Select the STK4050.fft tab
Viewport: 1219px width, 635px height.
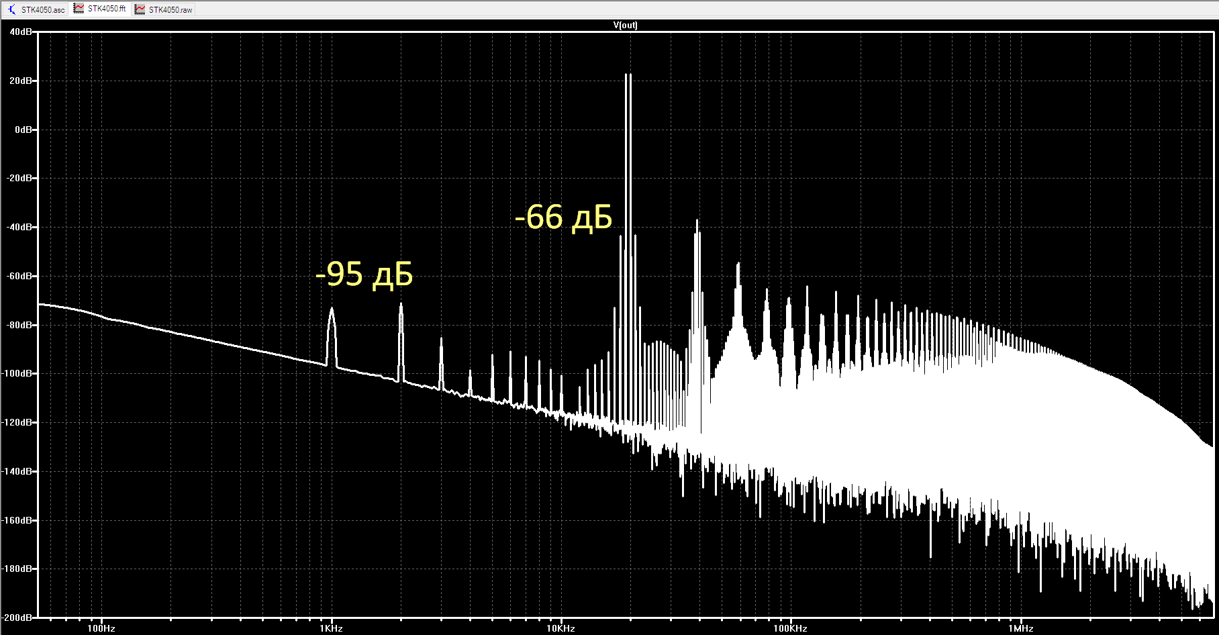(100, 9)
